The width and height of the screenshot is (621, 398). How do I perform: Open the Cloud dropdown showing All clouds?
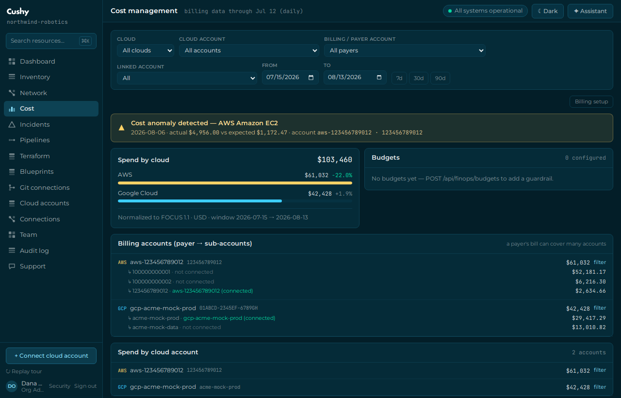[146, 50]
